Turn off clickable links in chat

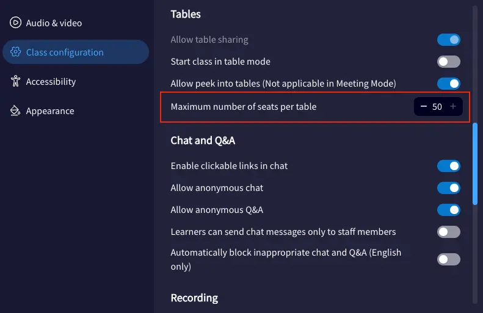[x=448, y=166]
